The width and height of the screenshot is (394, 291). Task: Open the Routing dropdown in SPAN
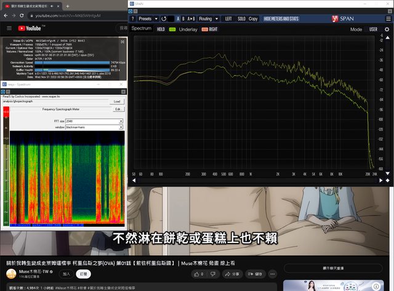tap(209, 19)
